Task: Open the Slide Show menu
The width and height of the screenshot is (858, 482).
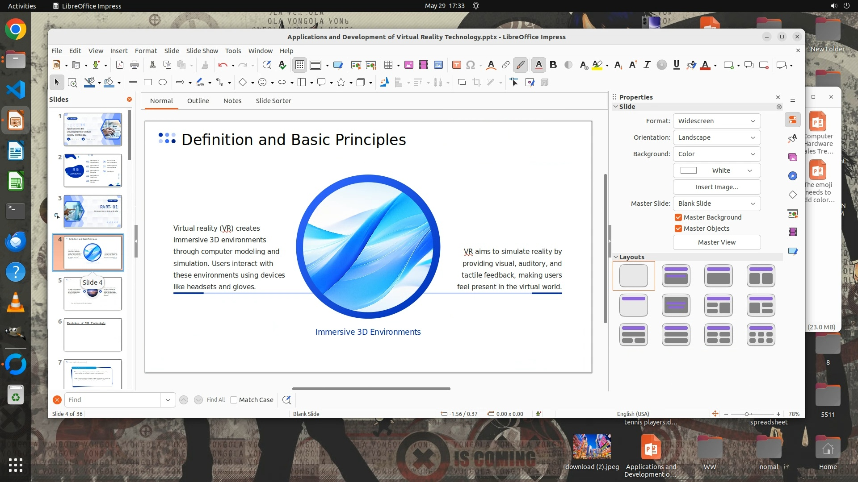Action: click(202, 51)
